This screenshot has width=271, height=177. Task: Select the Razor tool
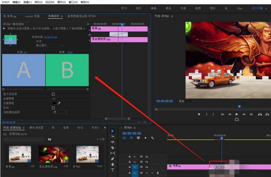coord(112,147)
